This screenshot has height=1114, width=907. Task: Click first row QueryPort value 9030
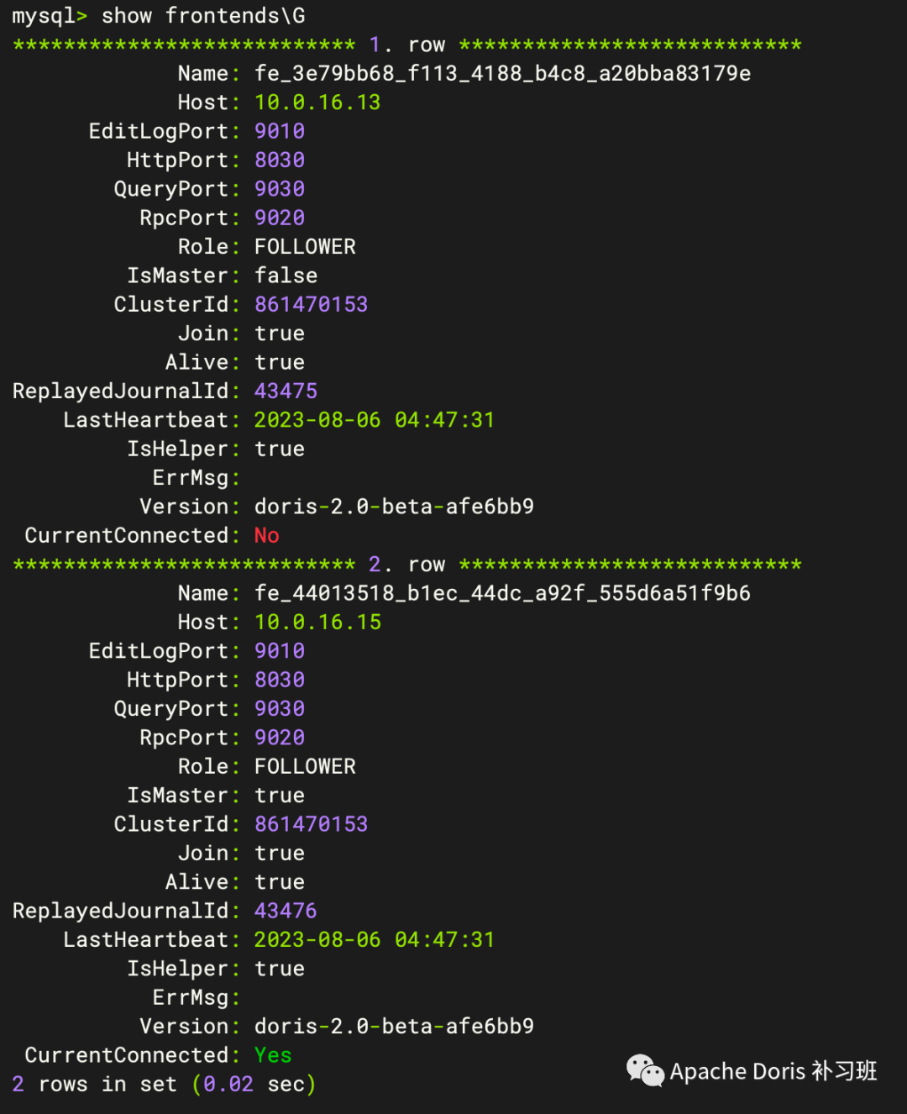point(279,189)
